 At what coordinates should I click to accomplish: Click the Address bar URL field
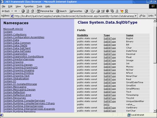click(74, 16)
